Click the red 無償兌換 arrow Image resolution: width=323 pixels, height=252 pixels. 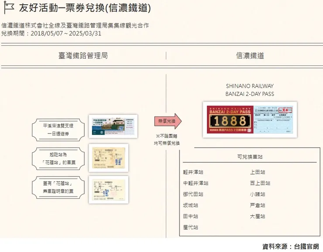click(x=168, y=121)
